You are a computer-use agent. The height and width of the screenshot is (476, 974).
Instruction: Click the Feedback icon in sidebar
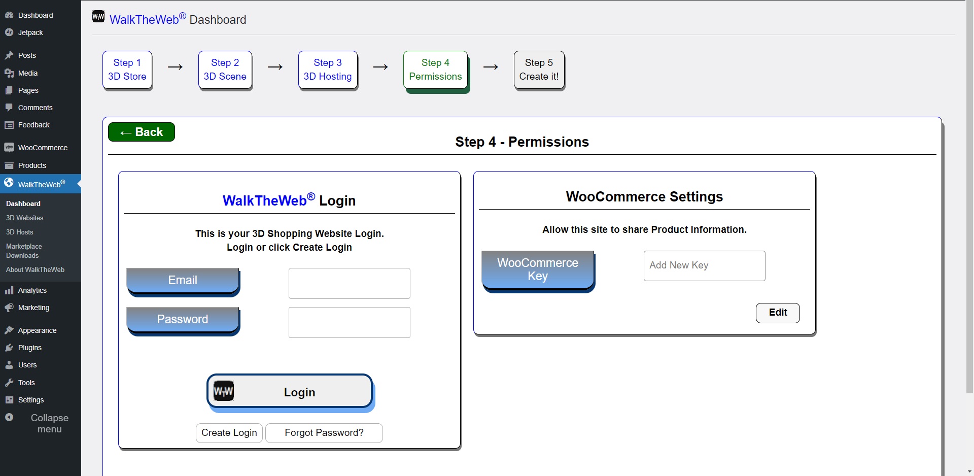[x=9, y=125]
